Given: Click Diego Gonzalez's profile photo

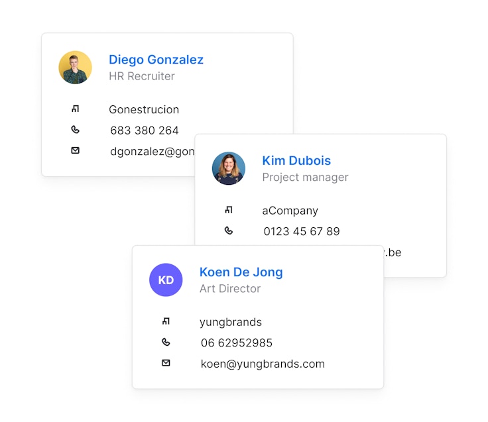Looking at the screenshot, I should pos(75,68).
